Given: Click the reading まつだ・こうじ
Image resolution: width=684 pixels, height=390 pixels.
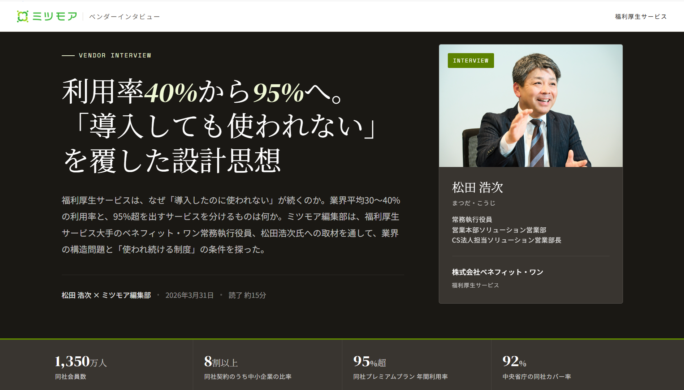Looking at the screenshot, I should [x=473, y=203].
